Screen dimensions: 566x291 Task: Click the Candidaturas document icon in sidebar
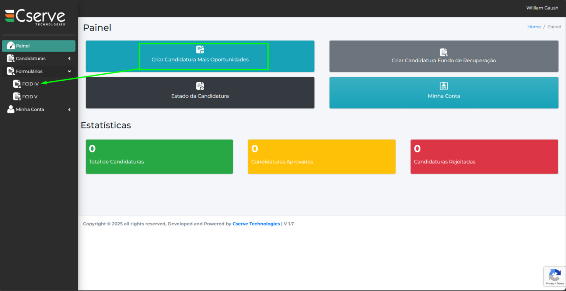(11, 59)
